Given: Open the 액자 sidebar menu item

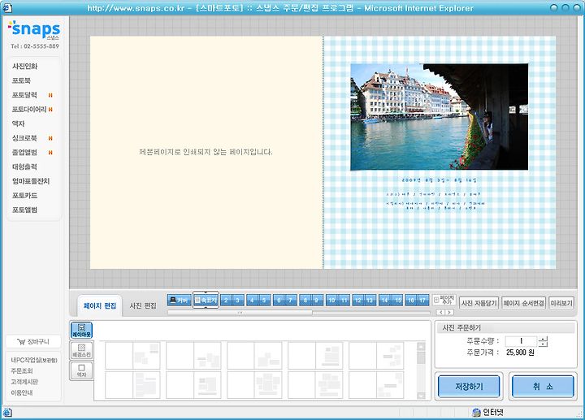Looking at the screenshot, I should click(x=18, y=123).
